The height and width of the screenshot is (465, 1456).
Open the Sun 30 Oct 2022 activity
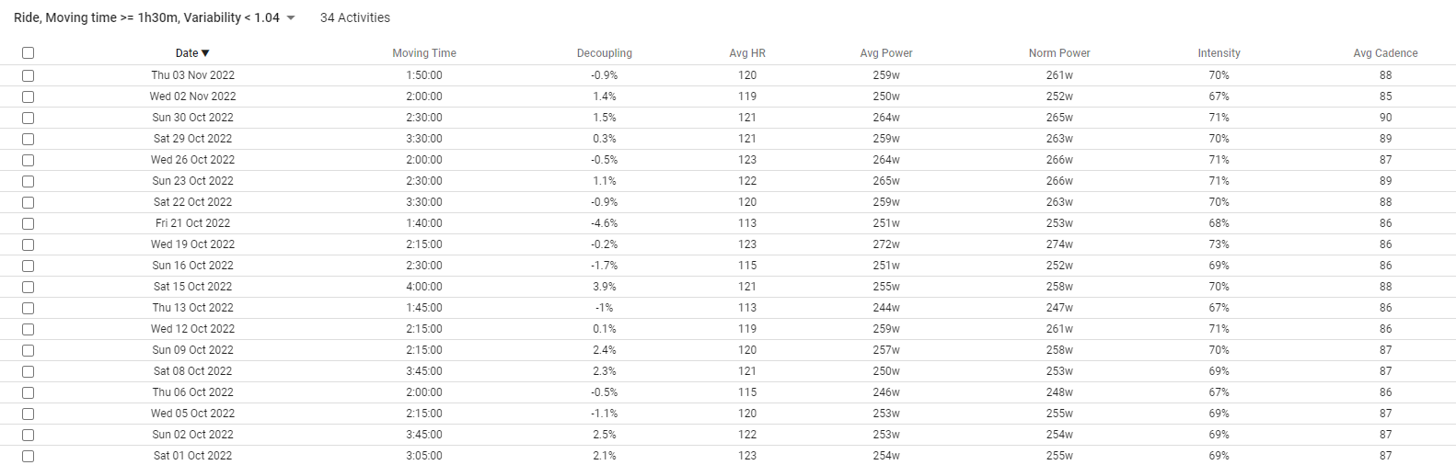(x=193, y=118)
